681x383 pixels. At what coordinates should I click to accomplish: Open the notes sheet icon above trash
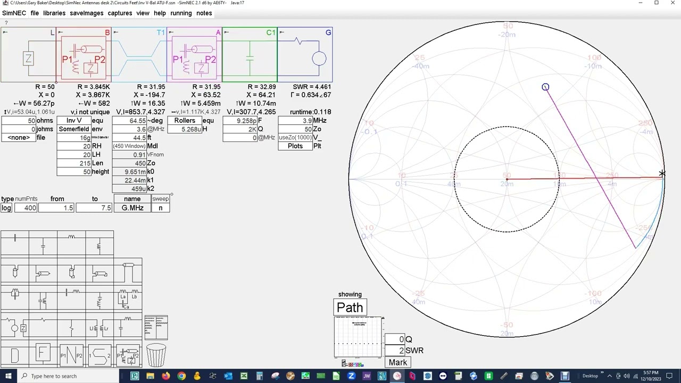pos(156,327)
